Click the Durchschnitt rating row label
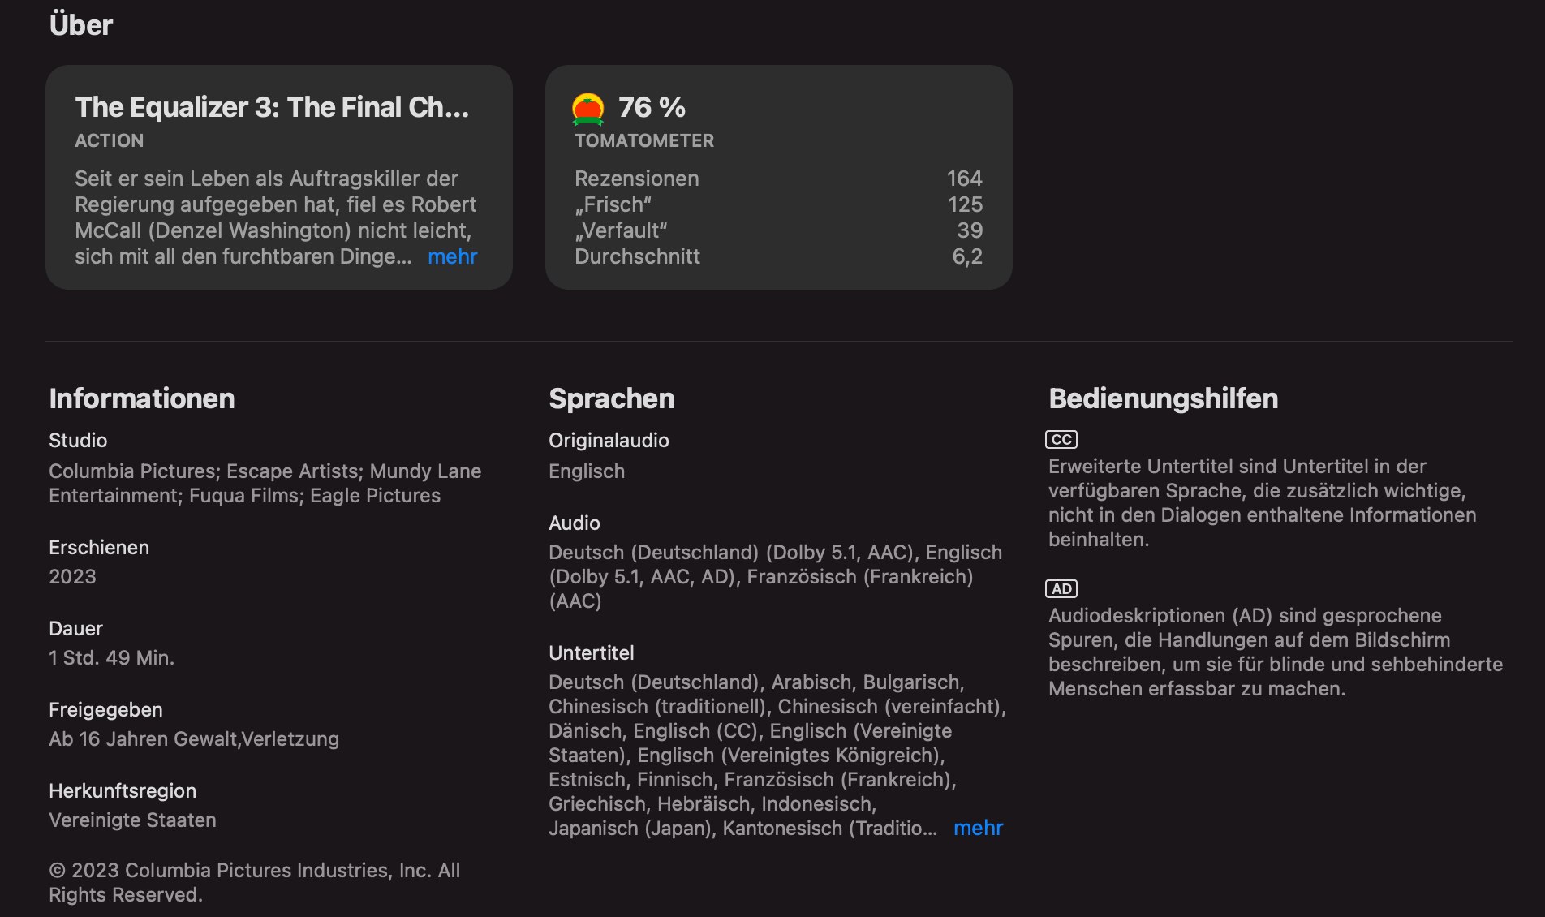This screenshot has width=1545, height=917. coord(637,256)
